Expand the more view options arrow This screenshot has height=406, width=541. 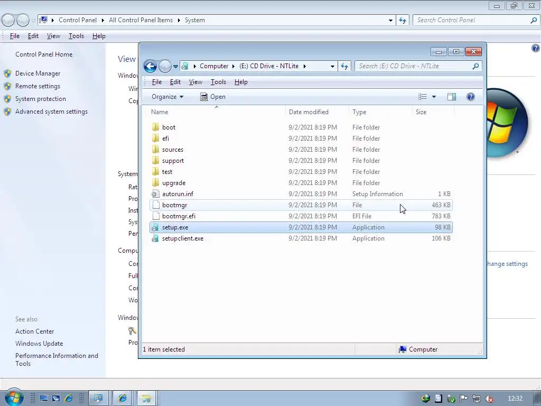click(434, 97)
